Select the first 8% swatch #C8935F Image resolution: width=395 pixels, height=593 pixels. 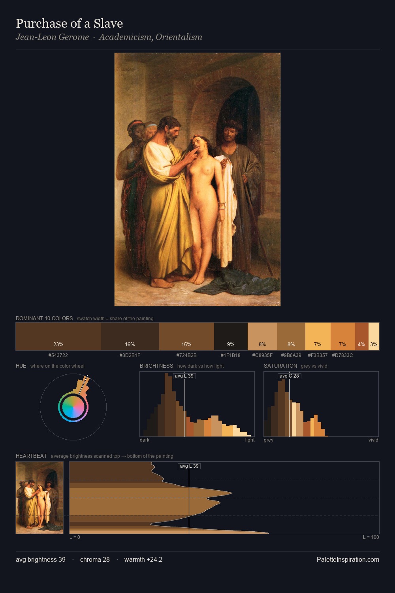(x=262, y=336)
